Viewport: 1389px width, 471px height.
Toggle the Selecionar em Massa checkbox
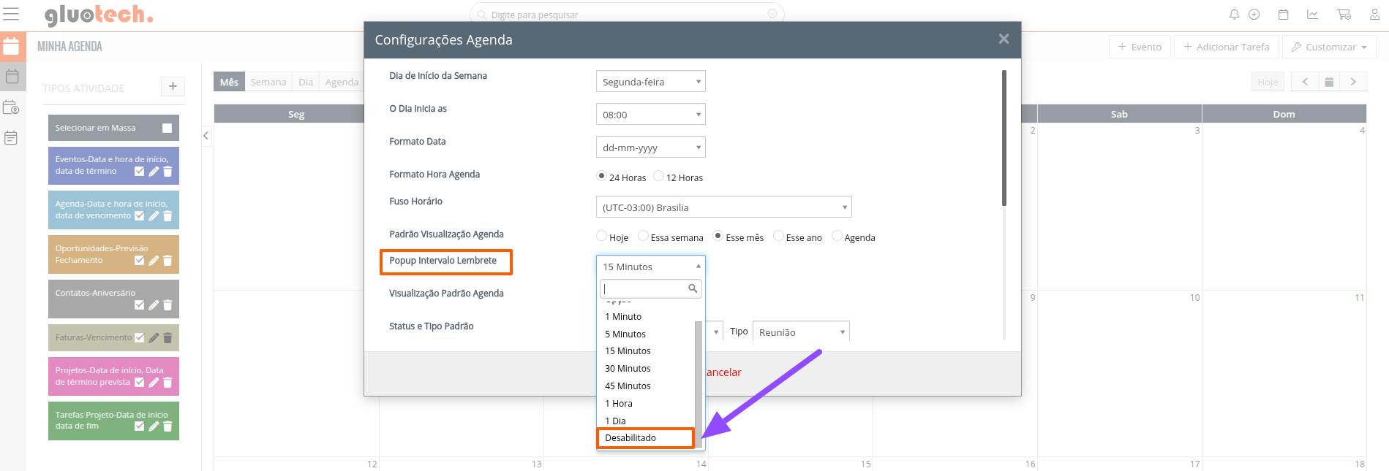[x=167, y=128]
